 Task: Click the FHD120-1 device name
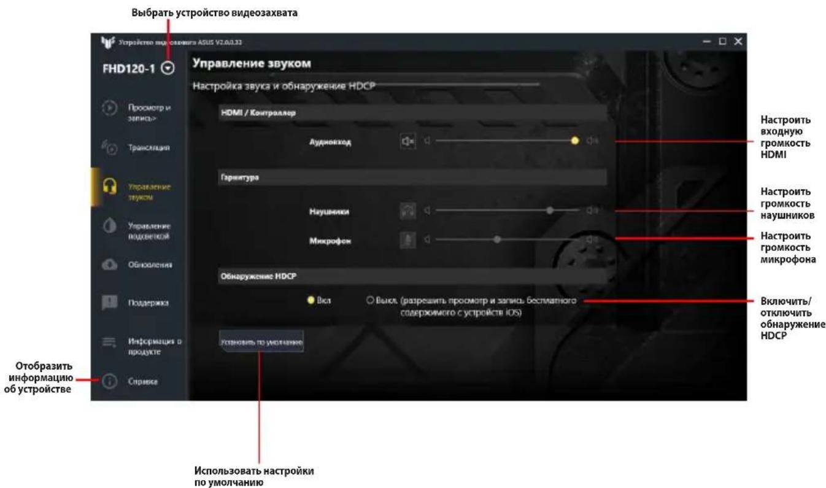click(128, 69)
